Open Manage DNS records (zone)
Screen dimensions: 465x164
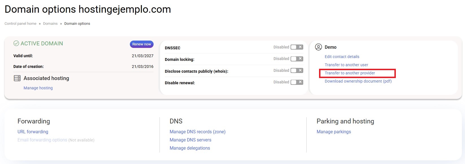pyautogui.click(x=197, y=132)
